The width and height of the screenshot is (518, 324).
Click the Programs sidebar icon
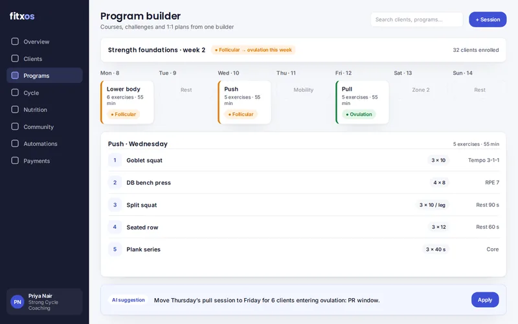[15, 75]
